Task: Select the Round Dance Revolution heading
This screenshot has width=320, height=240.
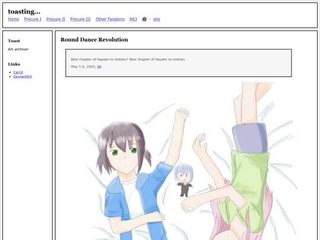Action: pos(94,40)
